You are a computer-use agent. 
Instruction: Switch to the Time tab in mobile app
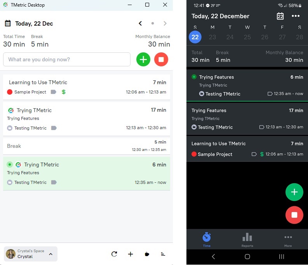tap(207, 239)
